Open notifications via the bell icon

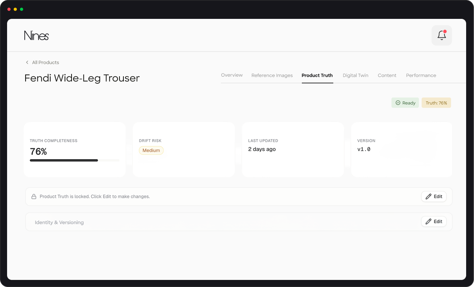[x=441, y=35]
